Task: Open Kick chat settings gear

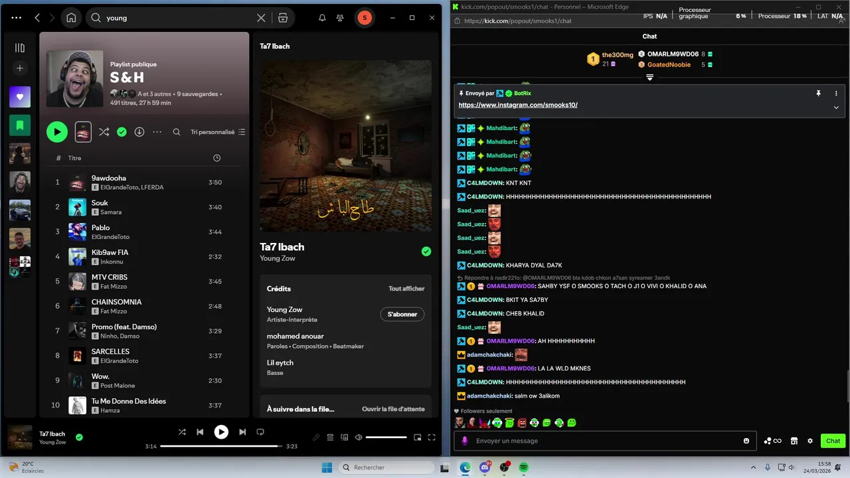Action: [x=810, y=441]
